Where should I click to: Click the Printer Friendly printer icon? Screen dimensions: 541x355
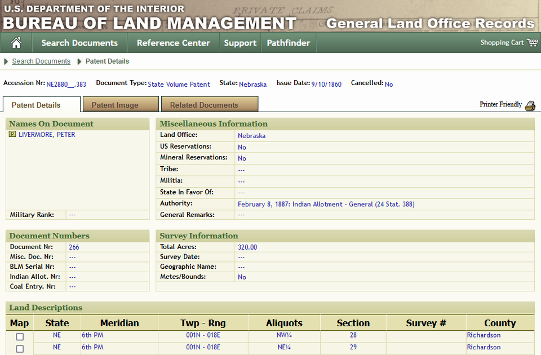tap(530, 105)
